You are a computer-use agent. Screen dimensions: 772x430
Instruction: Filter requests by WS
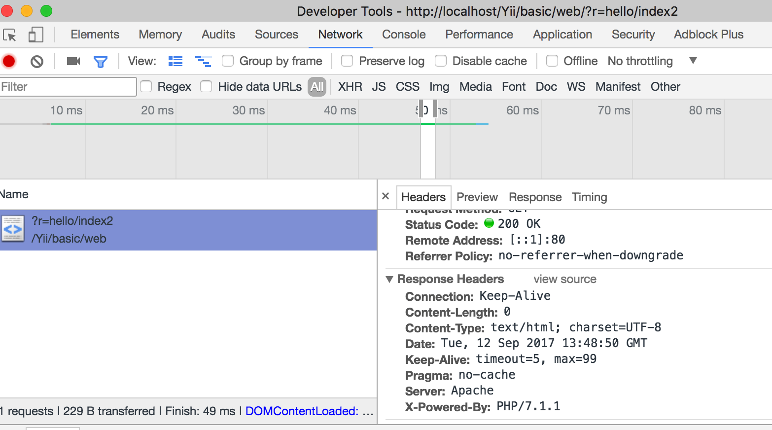point(576,87)
